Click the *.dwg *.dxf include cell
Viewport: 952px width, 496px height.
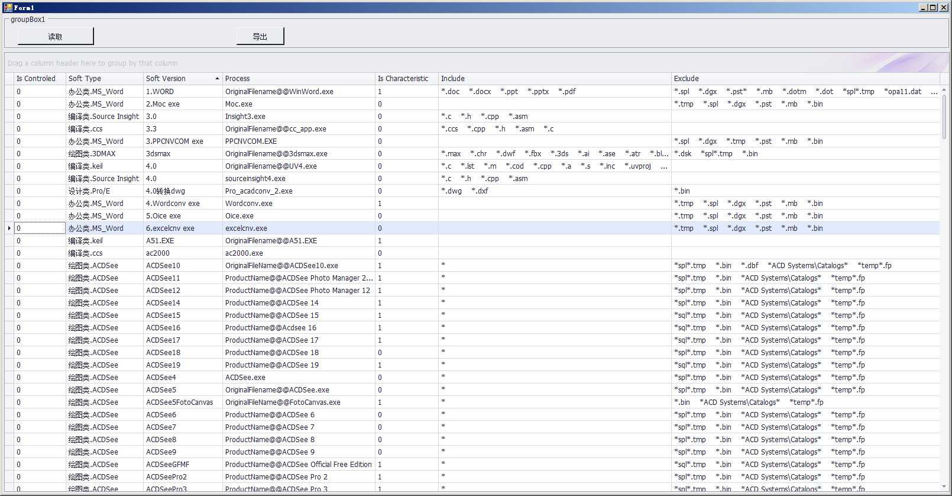click(555, 191)
